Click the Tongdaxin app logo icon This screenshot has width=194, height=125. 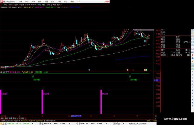click(x=2, y=2)
